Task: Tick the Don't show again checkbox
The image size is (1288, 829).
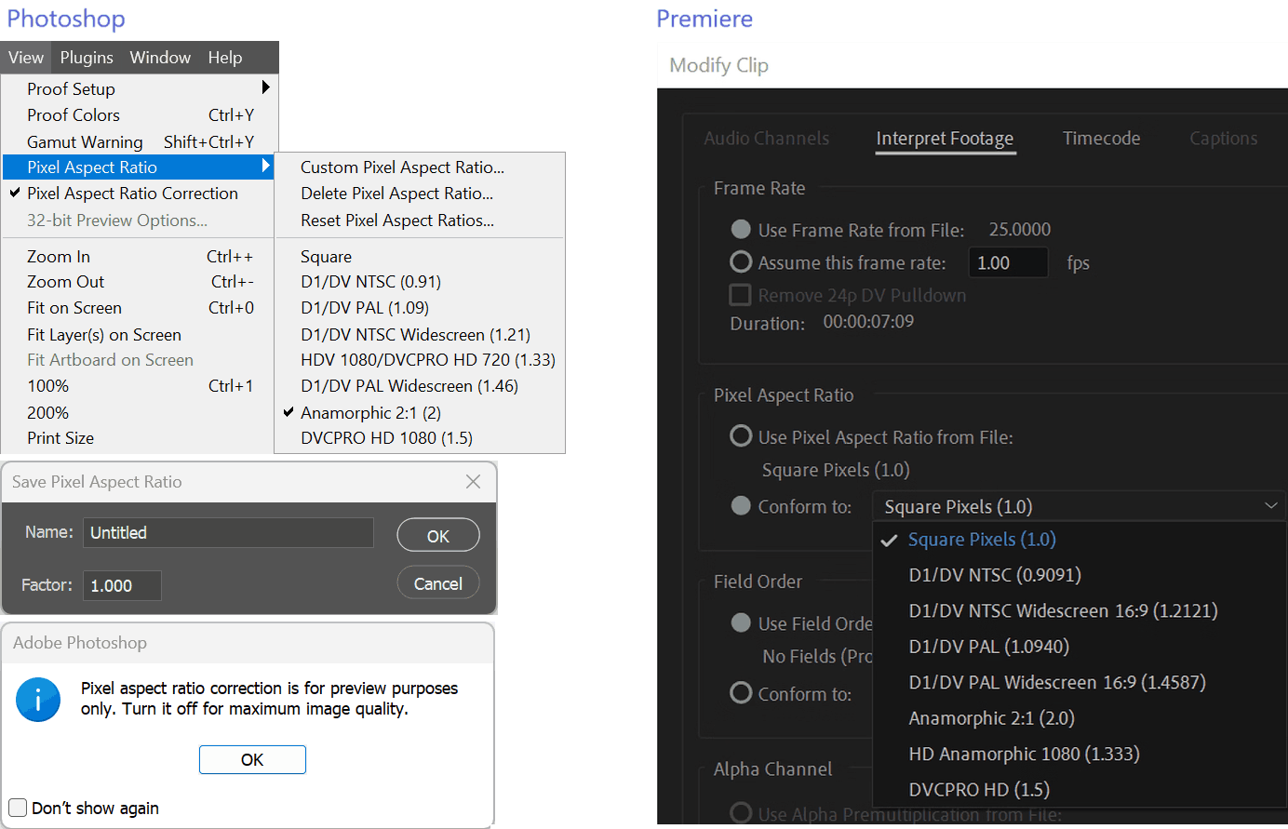Action: coord(18,808)
